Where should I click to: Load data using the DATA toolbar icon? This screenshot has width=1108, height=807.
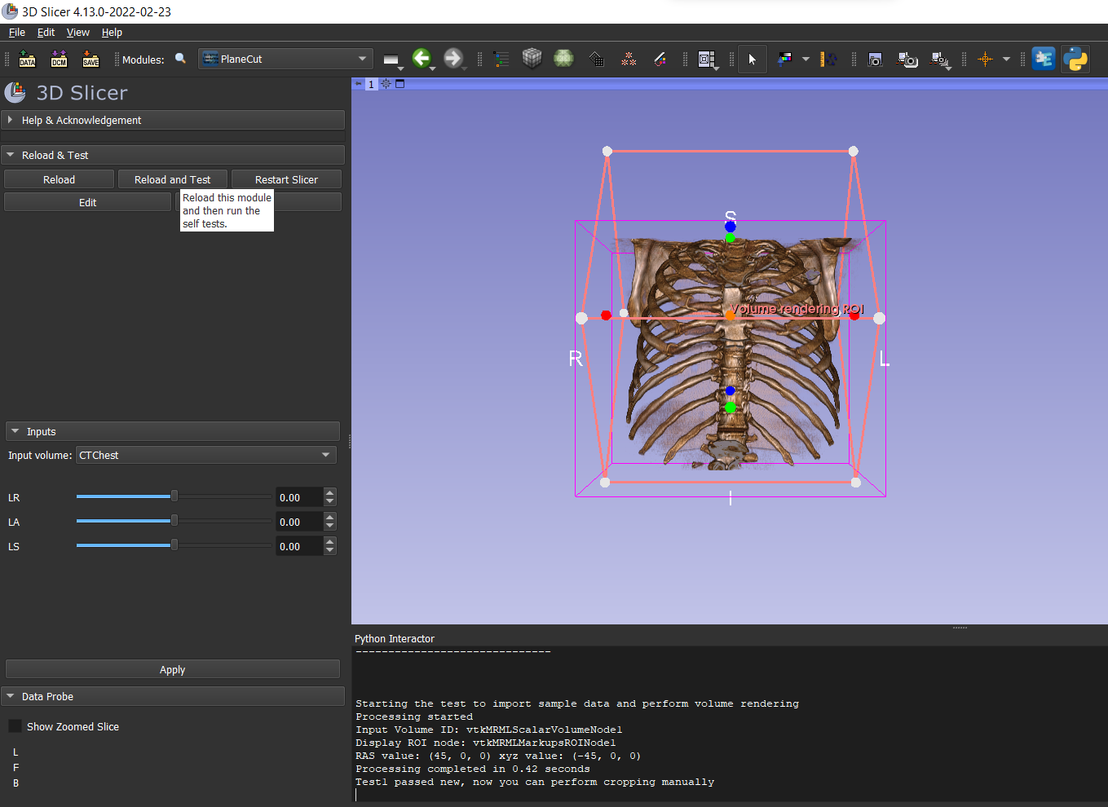(x=27, y=59)
